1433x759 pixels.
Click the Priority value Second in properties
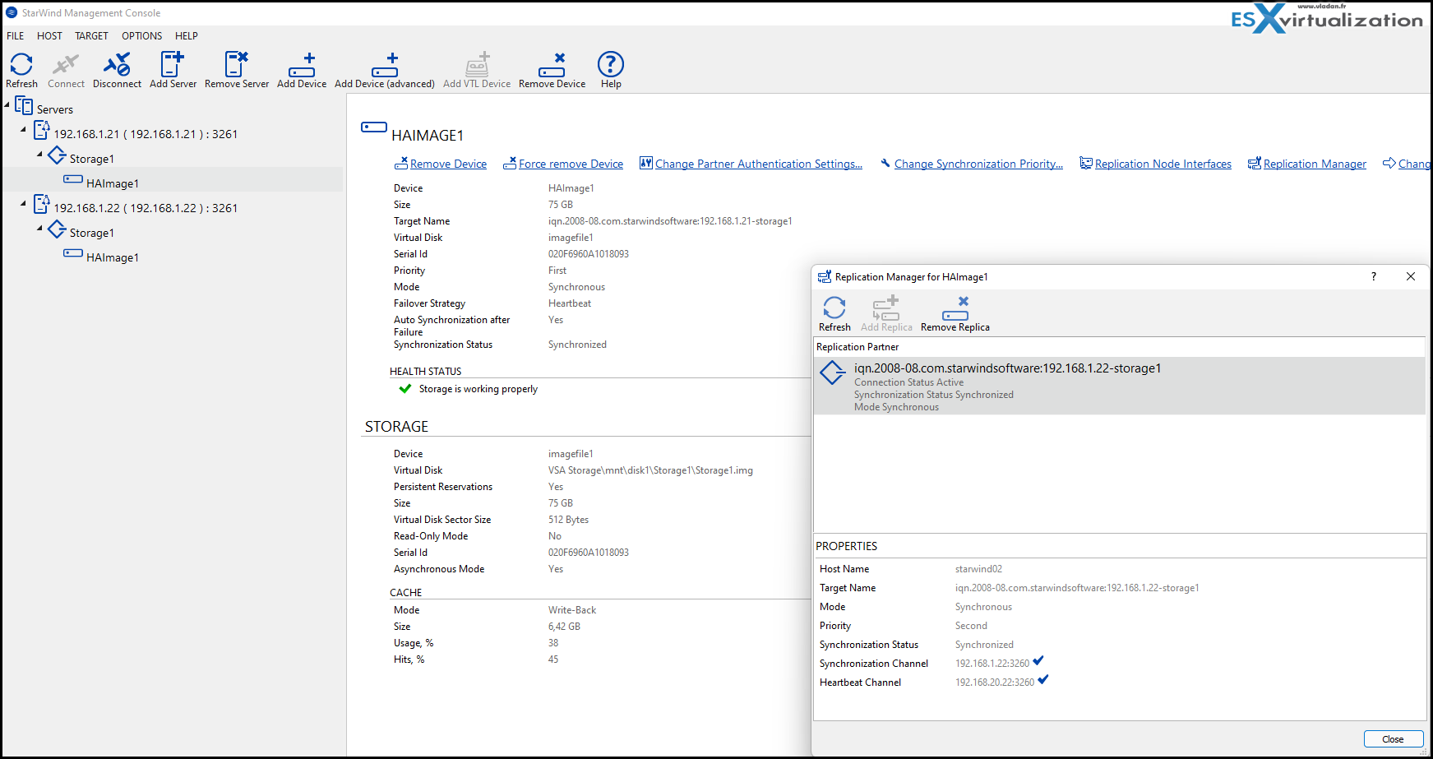[971, 626]
